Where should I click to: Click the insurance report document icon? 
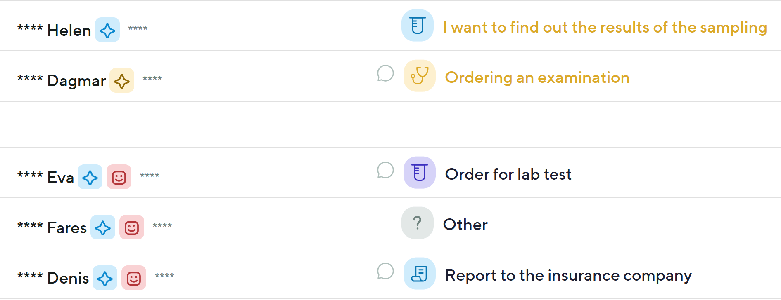419,274
